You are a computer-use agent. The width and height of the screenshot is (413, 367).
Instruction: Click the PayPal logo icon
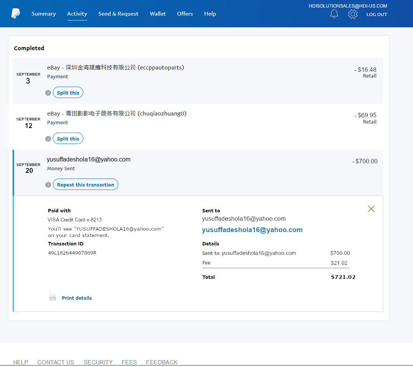(x=16, y=13)
